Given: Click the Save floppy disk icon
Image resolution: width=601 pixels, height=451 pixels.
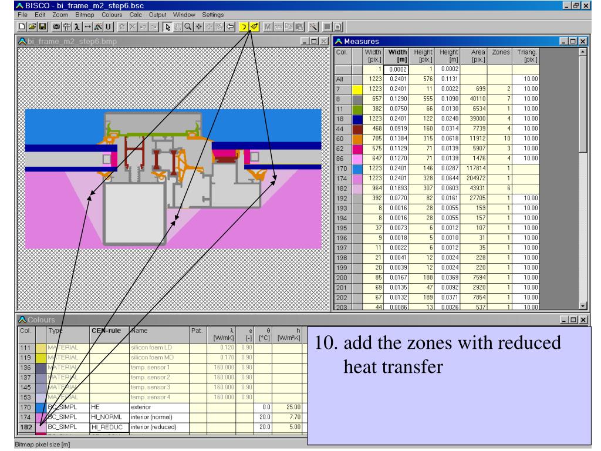Looking at the screenshot, I should (x=42, y=27).
